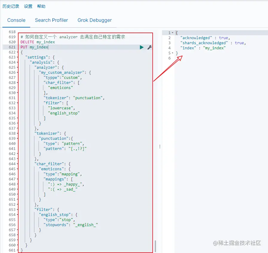This screenshot has height=253, width=268.
Task: Collapse english_stop fold at line 654
Action: coord(17,215)
